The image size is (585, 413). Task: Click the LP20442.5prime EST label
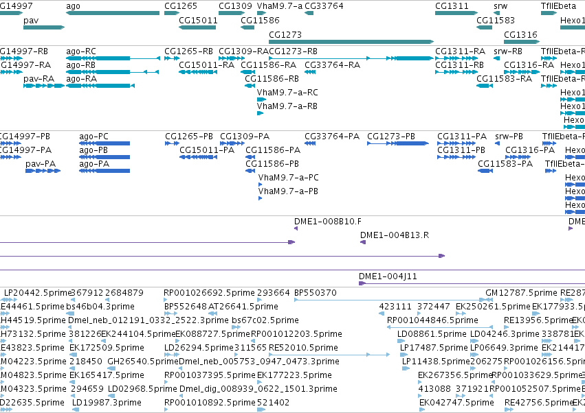tap(37, 293)
